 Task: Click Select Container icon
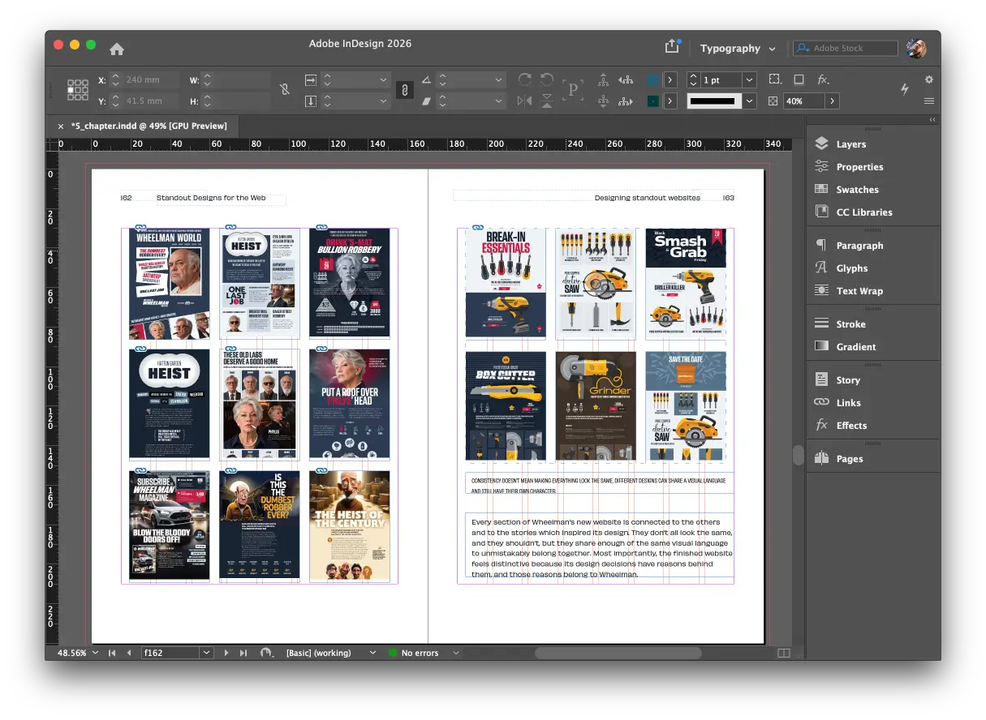click(603, 79)
